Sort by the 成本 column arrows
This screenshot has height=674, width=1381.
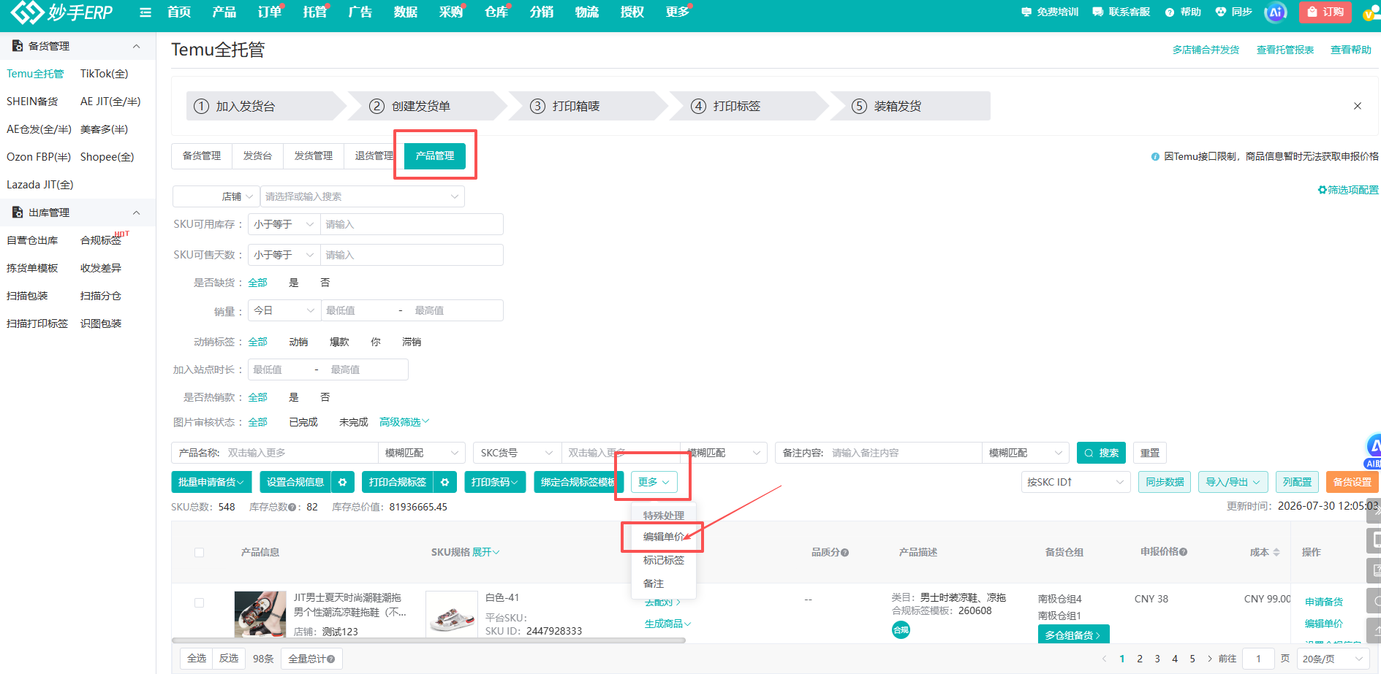(x=1276, y=552)
